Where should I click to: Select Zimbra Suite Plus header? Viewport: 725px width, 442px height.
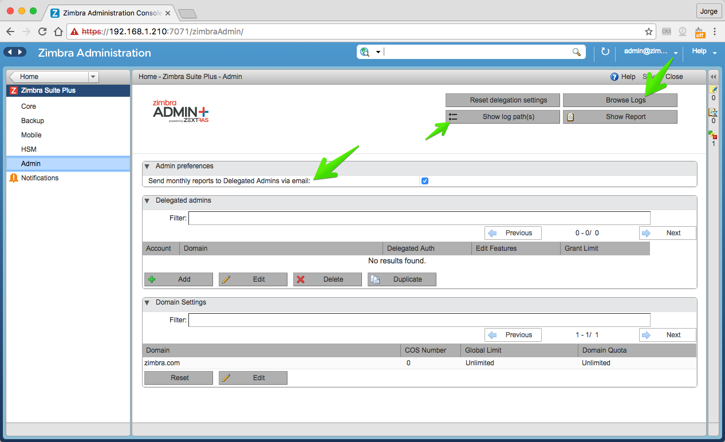[x=68, y=90]
